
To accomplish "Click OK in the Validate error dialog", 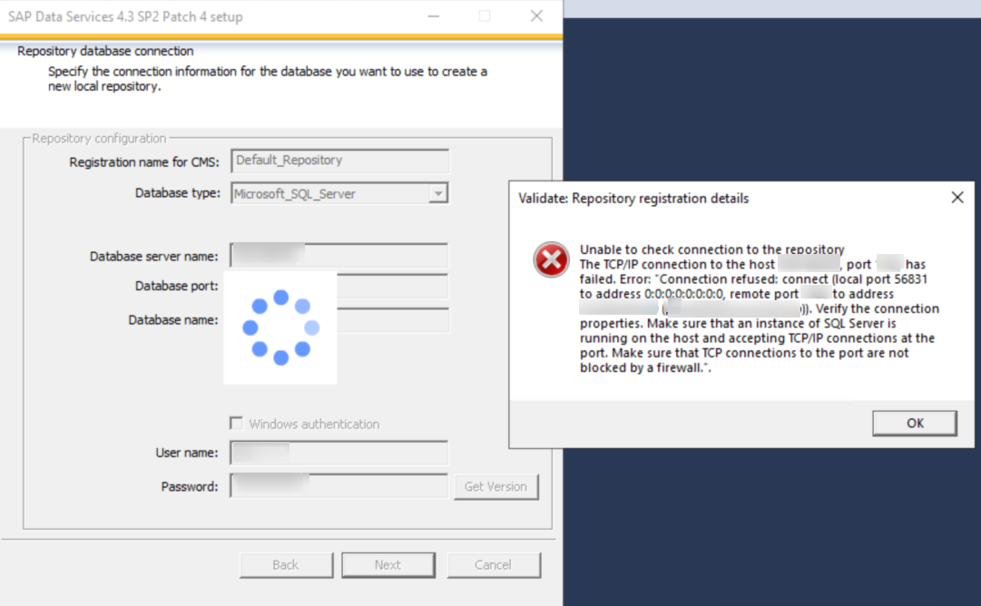I will point(915,424).
